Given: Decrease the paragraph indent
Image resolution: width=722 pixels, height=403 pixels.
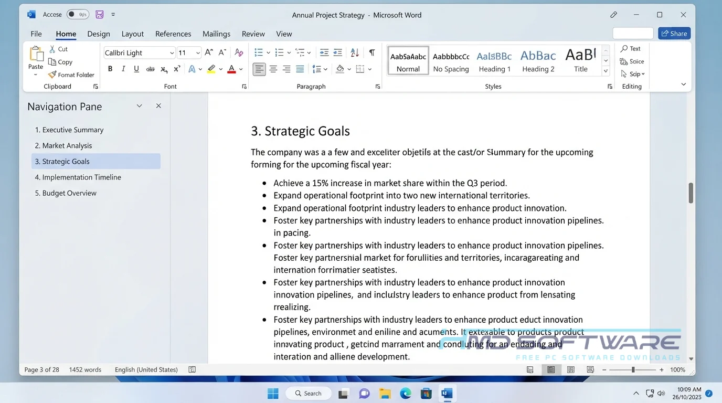Looking at the screenshot, I should point(324,52).
